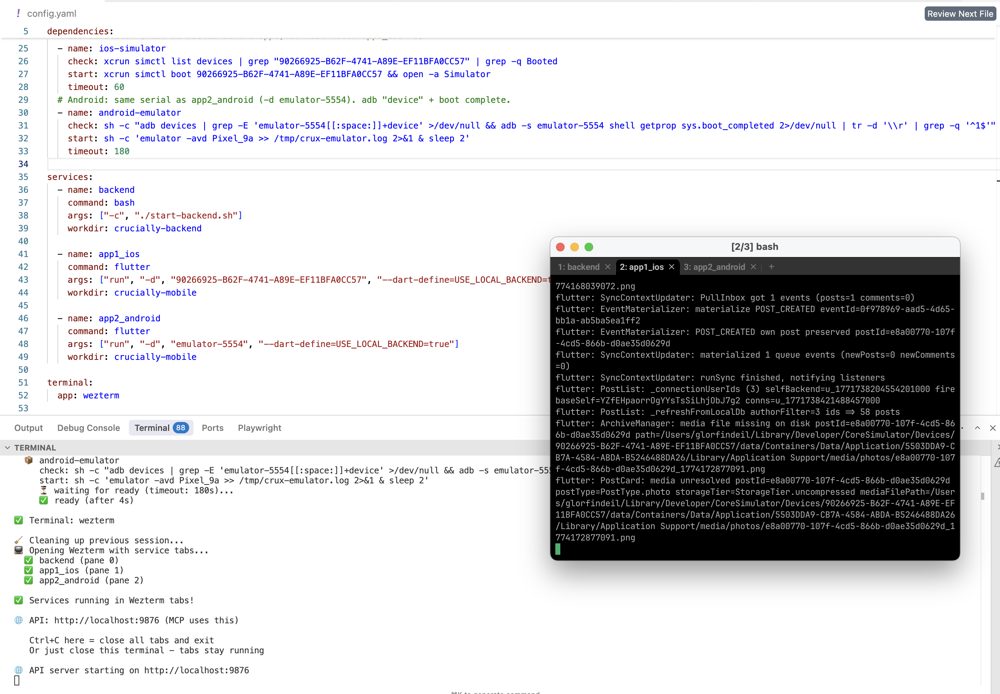This screenshot has width=1000, height=694.
Task: Click the config.yaml file icon
Action: (18, 14)
